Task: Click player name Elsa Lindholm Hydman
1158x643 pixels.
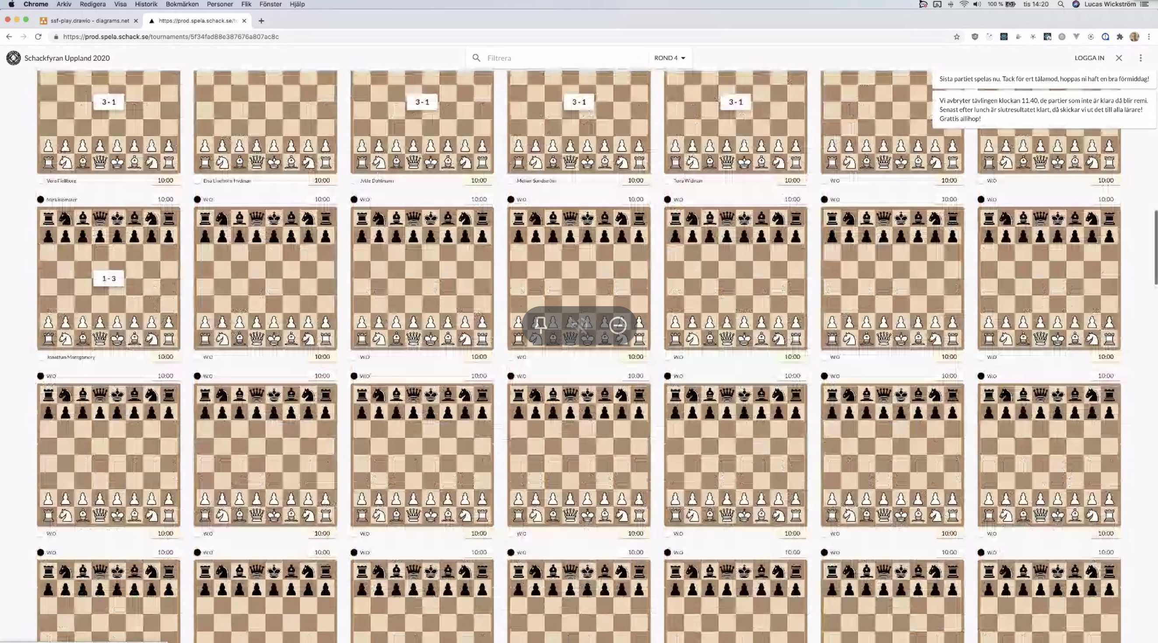Action: point(227,181)
